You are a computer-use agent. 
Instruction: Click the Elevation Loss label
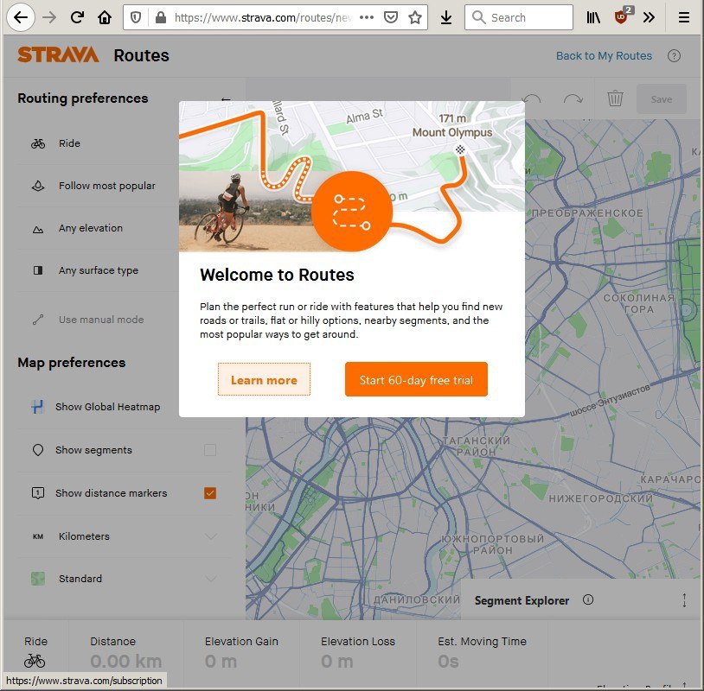[x=358, y=641]
